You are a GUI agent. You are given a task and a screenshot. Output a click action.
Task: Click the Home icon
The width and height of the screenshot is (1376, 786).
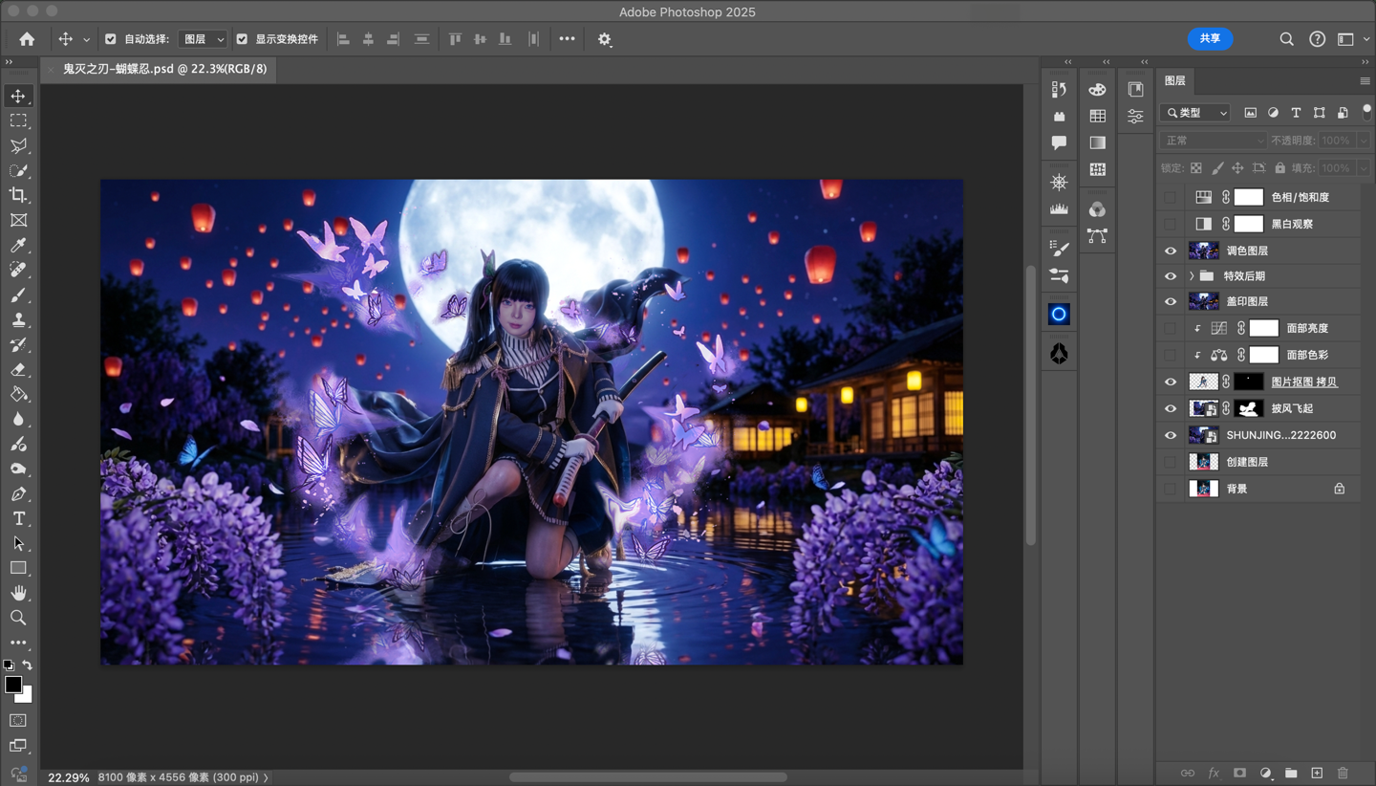[27, 39]
